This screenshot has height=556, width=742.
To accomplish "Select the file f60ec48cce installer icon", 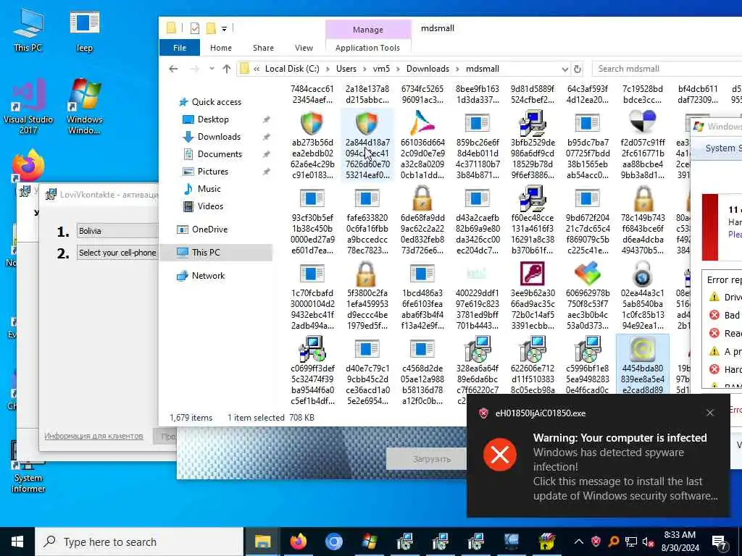I will pos(533,220).
